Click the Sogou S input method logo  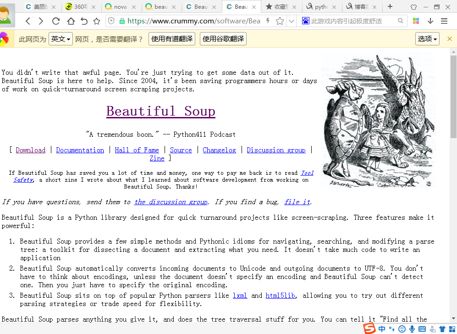[369, 328]
